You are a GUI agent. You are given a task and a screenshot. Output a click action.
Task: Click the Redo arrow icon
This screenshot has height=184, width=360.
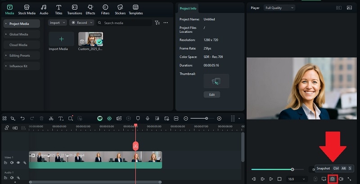32,118
